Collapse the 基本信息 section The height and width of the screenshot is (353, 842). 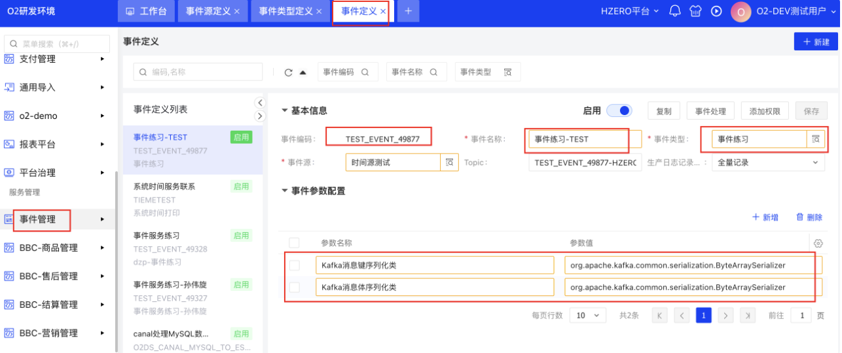[x=285, y=111]
